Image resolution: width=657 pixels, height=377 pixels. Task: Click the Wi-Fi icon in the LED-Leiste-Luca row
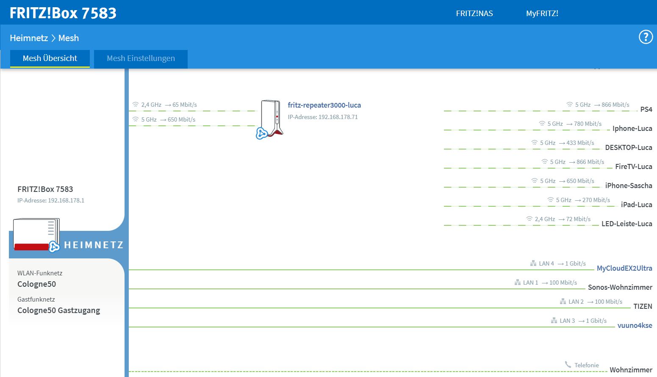tap(529, 219)
